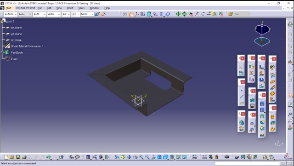Click the command input field in status bar
Image resolution: width=294 pixels, height=166 pixels.
pyautogui.click(x=247, y=164)
